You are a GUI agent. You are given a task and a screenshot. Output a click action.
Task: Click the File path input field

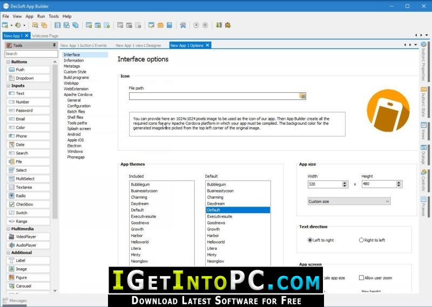(214, 96)
